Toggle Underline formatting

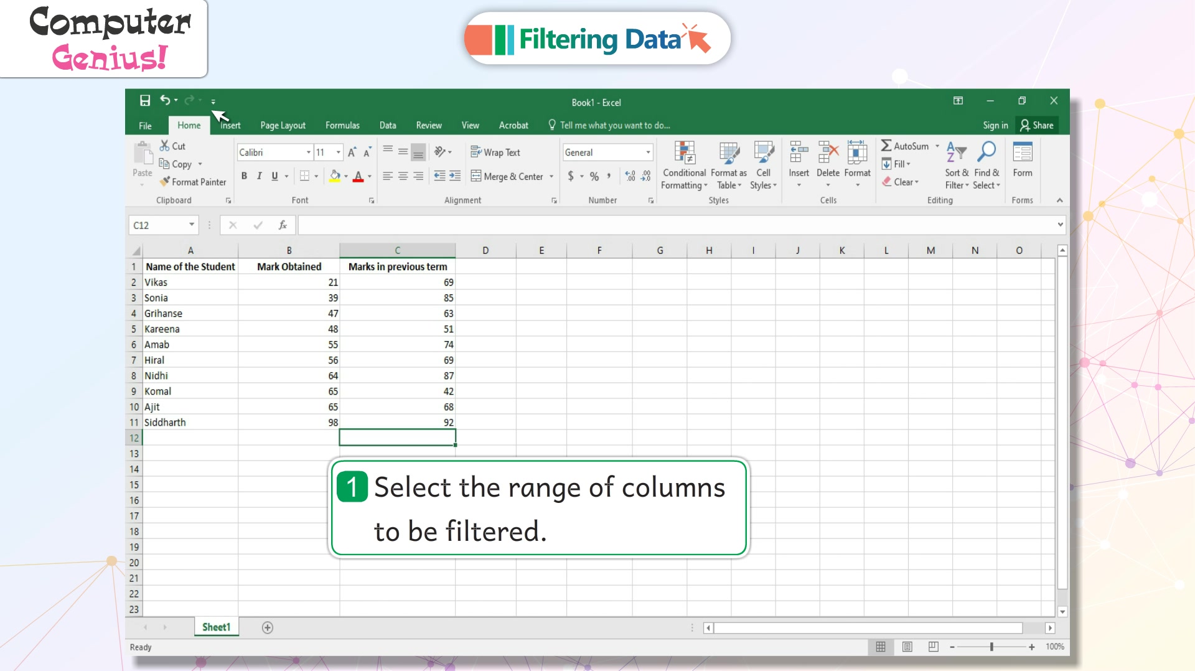tap(274, 176)
